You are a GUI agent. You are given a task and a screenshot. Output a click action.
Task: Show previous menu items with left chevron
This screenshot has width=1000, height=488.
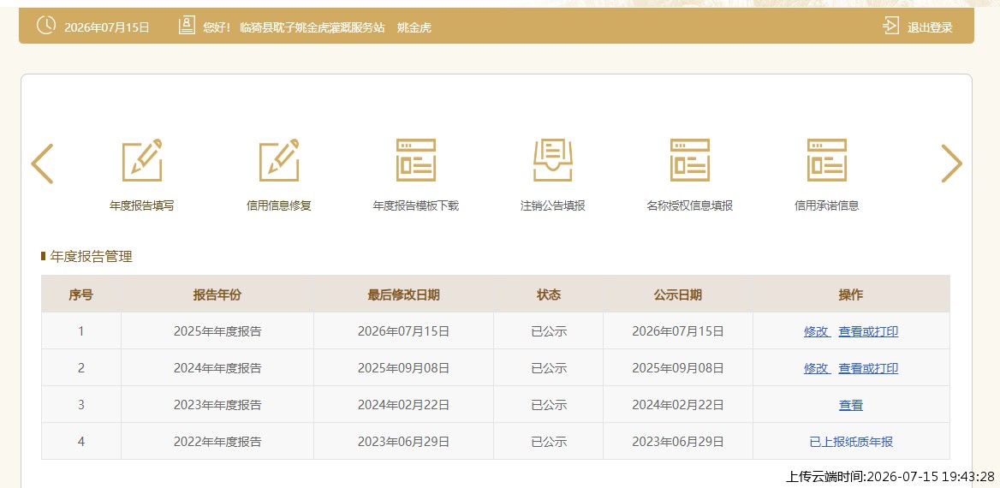click(42, 164)
